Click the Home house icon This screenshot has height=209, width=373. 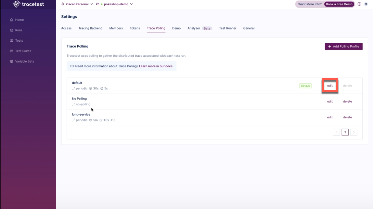(x=12, y=20)
